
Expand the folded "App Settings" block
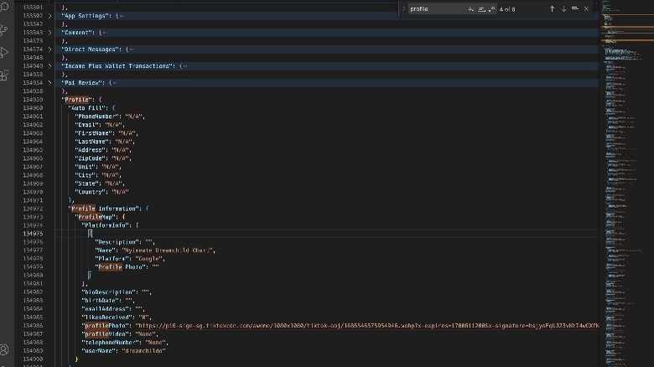(49, 16)
